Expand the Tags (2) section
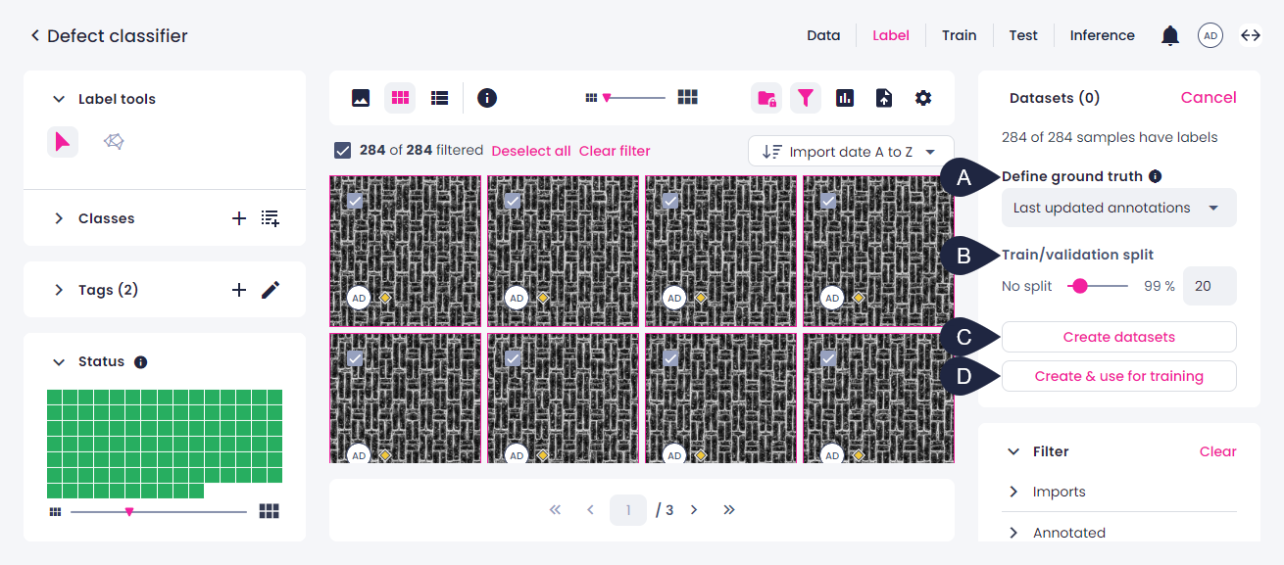This screenshot has width=1284, height=565. (59, 290)
